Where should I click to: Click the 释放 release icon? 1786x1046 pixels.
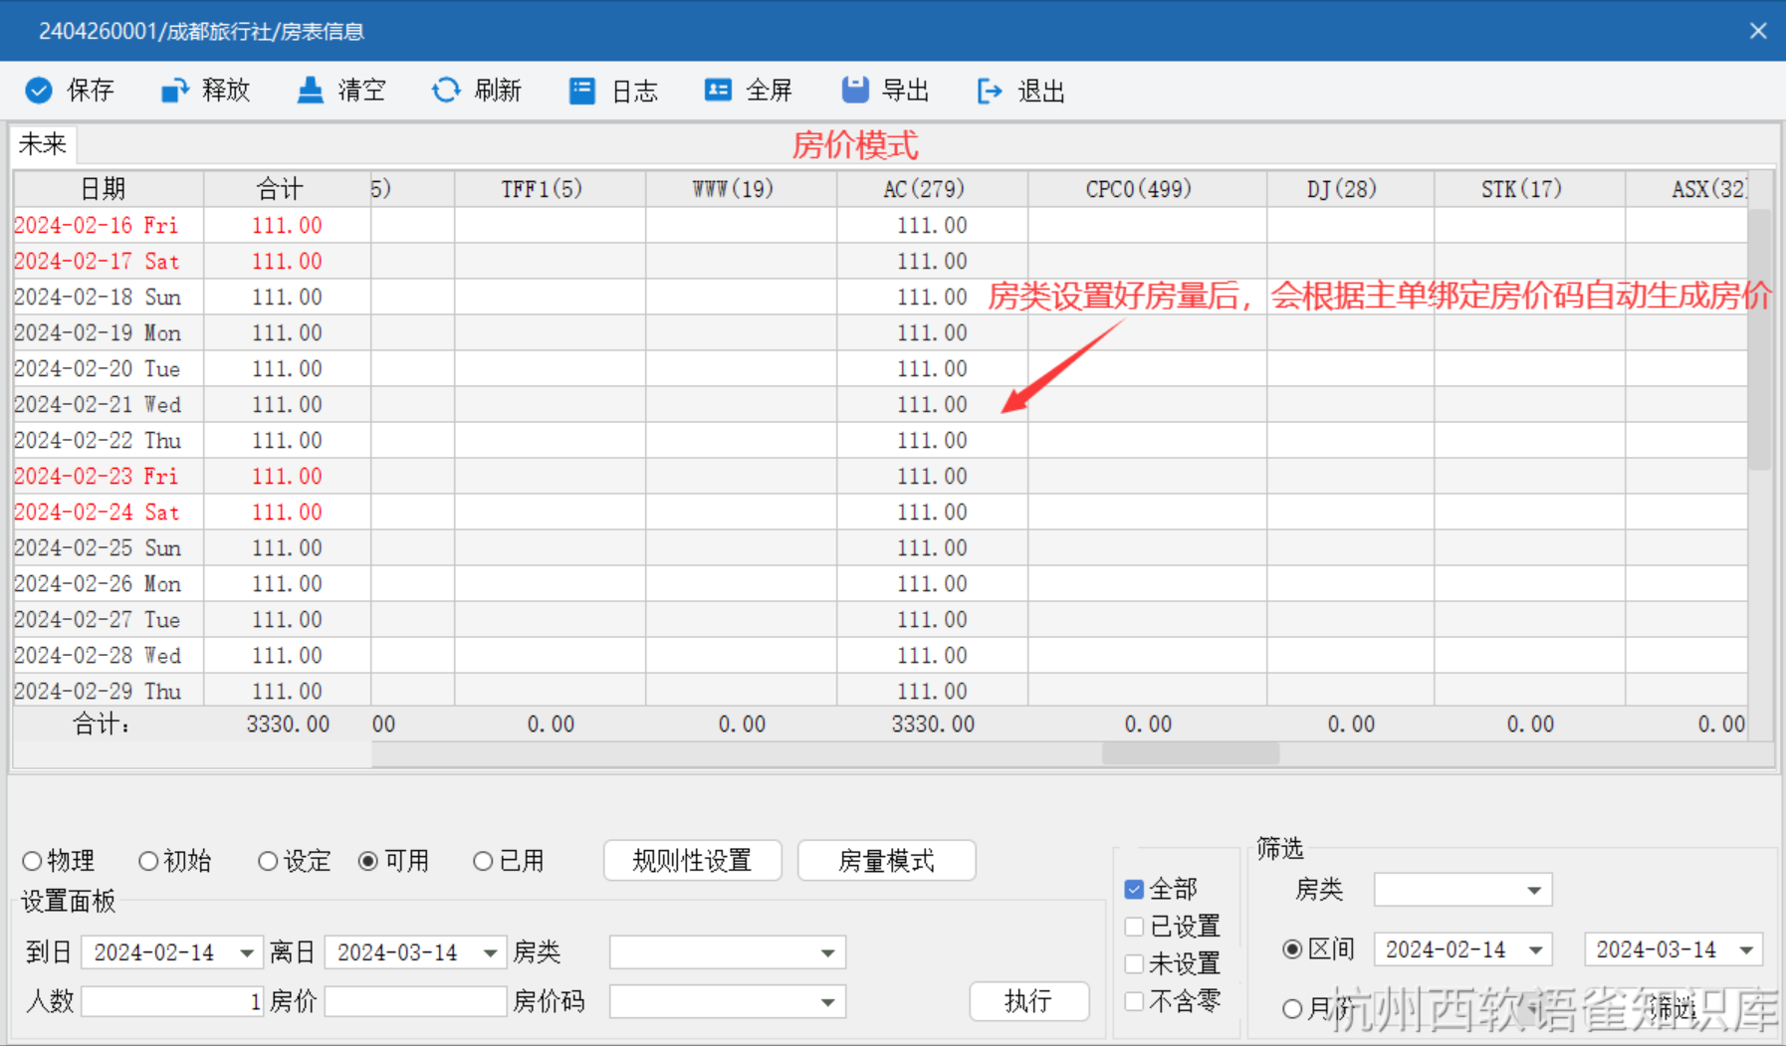175,91
